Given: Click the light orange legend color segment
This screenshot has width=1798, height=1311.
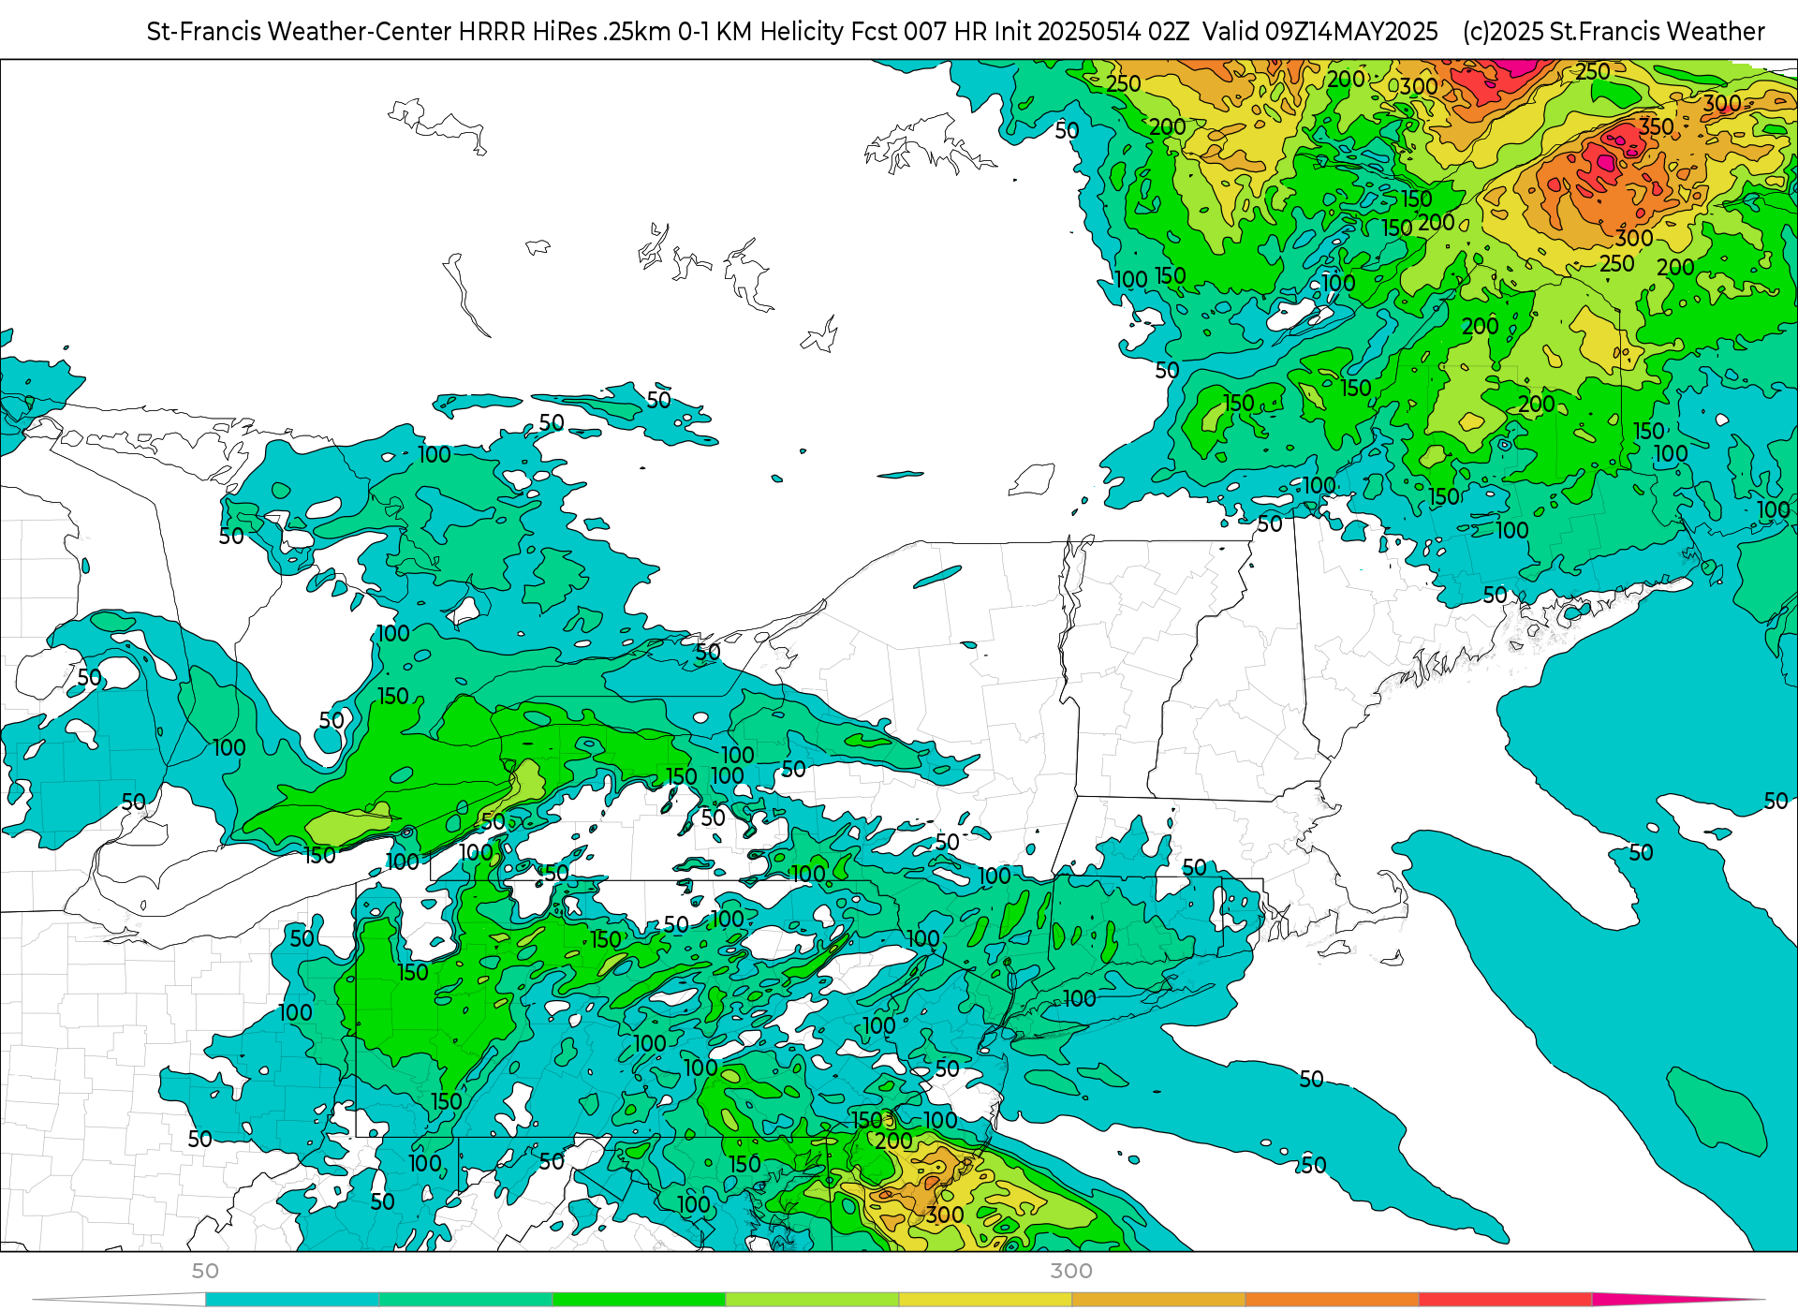Looking at the screenshot, I should [1158, 1300].
